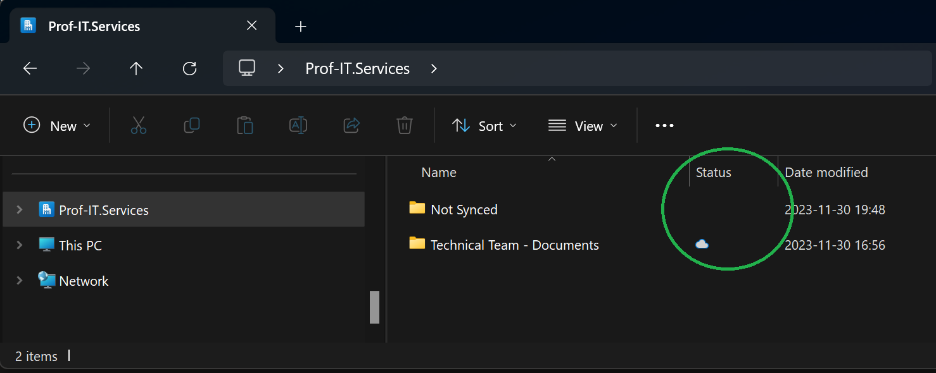Click the Cut scissors icon
Screen dimensions: 936x373
[x=139, y=126]
